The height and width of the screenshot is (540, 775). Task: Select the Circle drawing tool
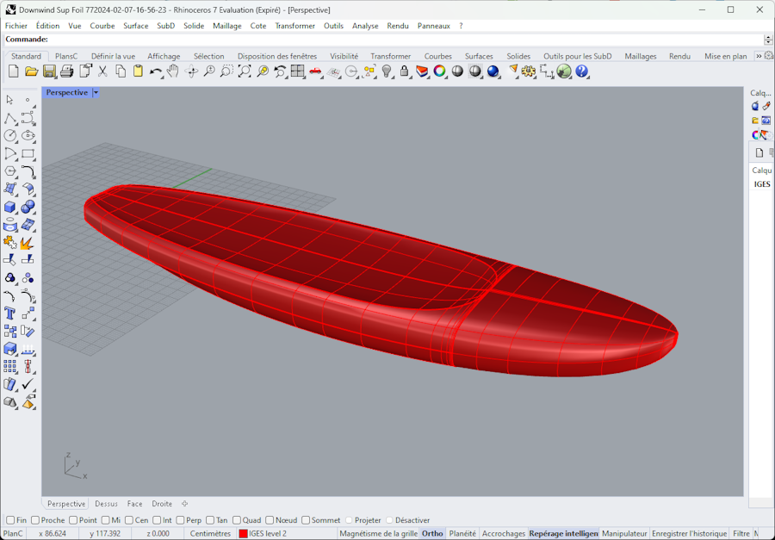point(10,136)
